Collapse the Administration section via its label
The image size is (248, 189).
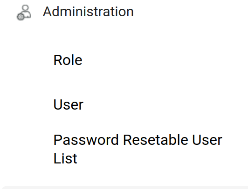click(x=88, y=12)
